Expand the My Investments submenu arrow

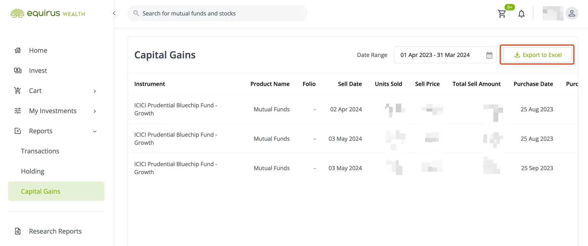95,111
